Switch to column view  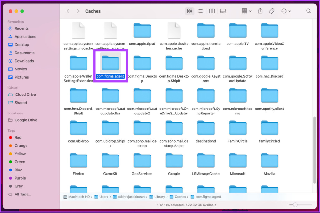(x=212, y=11)
